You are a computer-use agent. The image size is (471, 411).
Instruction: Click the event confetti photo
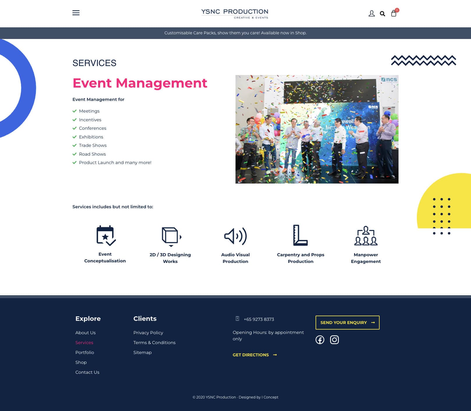[x=317, y=129]
